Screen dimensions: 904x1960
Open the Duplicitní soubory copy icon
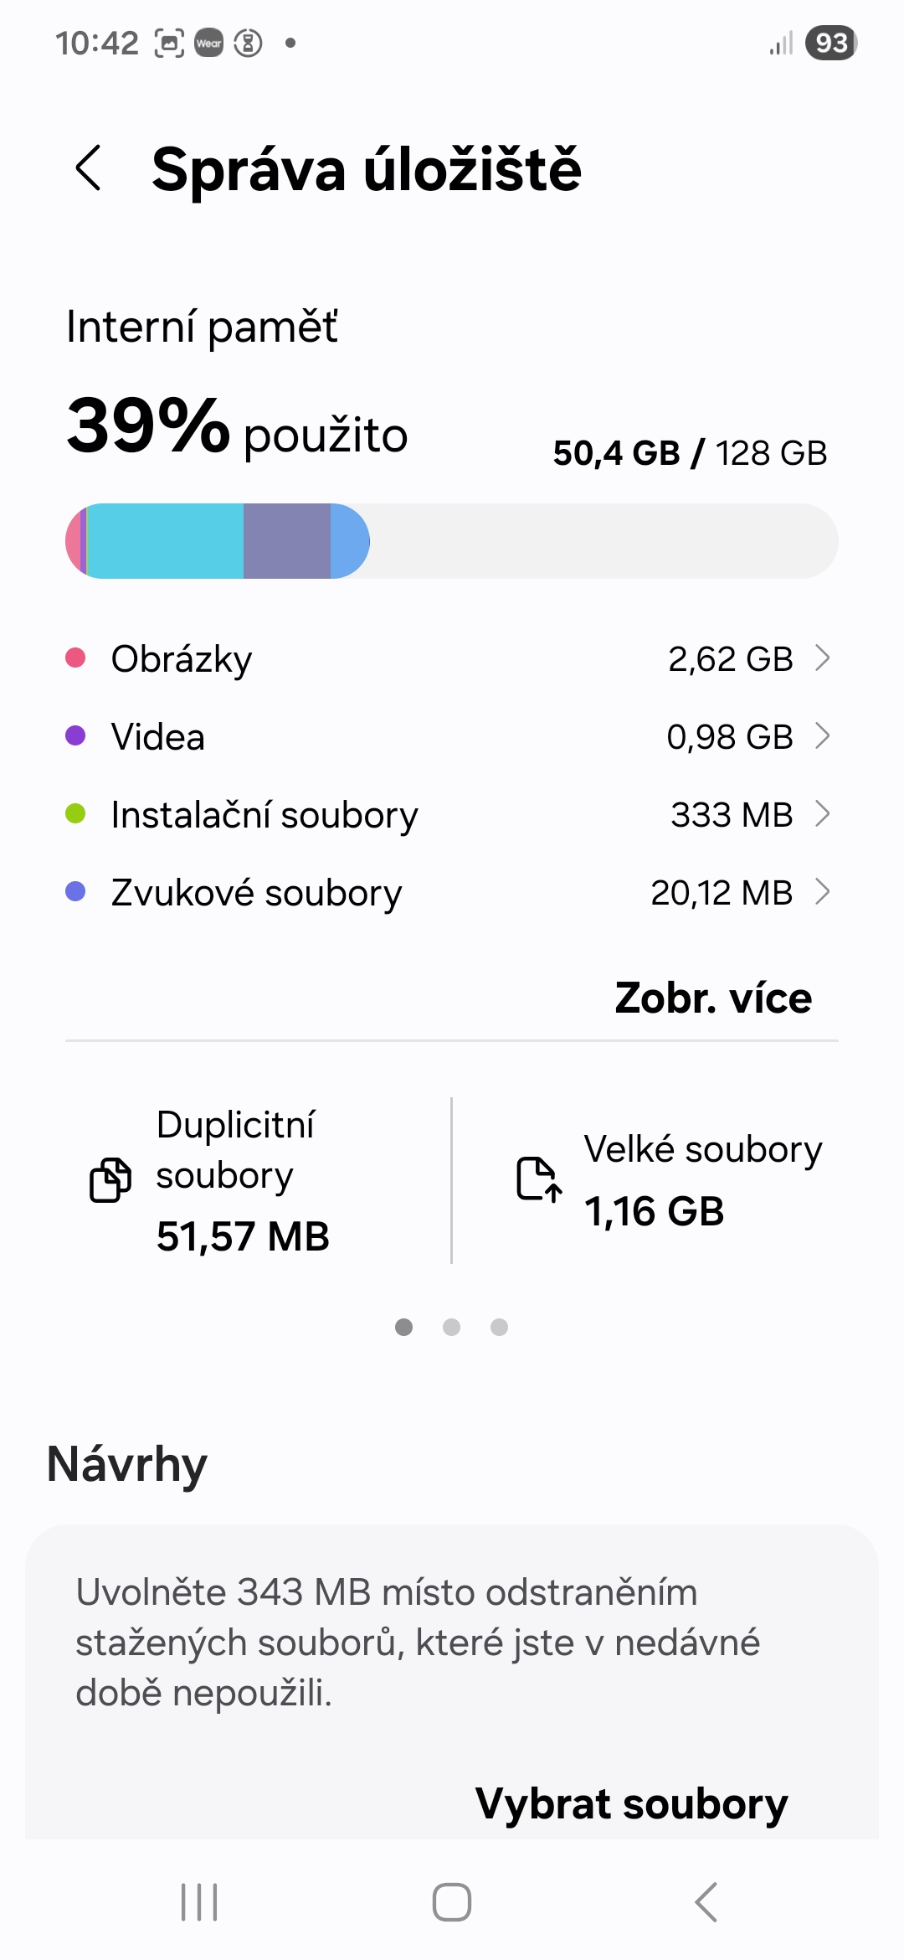[x=110, y=1180]
